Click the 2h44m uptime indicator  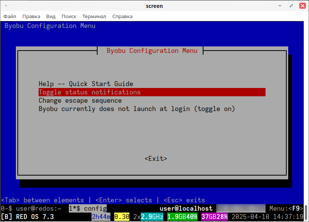coord(101,217)
